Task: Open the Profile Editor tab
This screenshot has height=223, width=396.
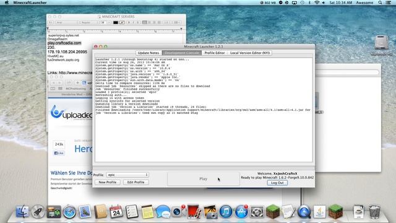Action: [x=215, y=53]
